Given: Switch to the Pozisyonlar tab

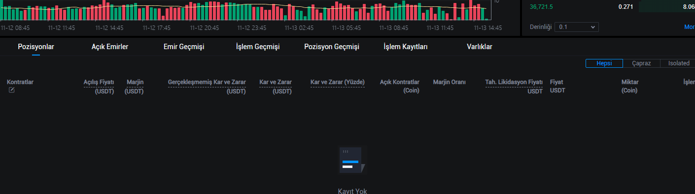Looking at the screenshot, I should point(36,47).
